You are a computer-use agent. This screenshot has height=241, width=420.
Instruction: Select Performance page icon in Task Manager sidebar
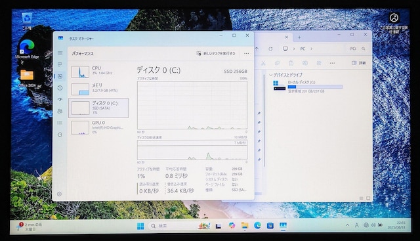[x=60, y=76]
